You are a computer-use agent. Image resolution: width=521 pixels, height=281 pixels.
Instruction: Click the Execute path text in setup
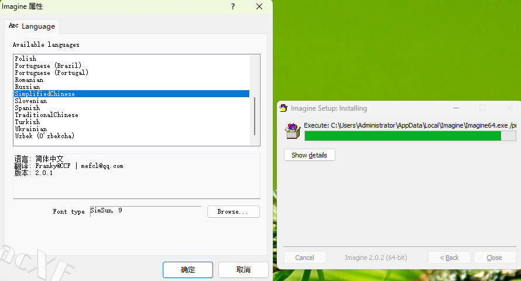coord(410,125)
